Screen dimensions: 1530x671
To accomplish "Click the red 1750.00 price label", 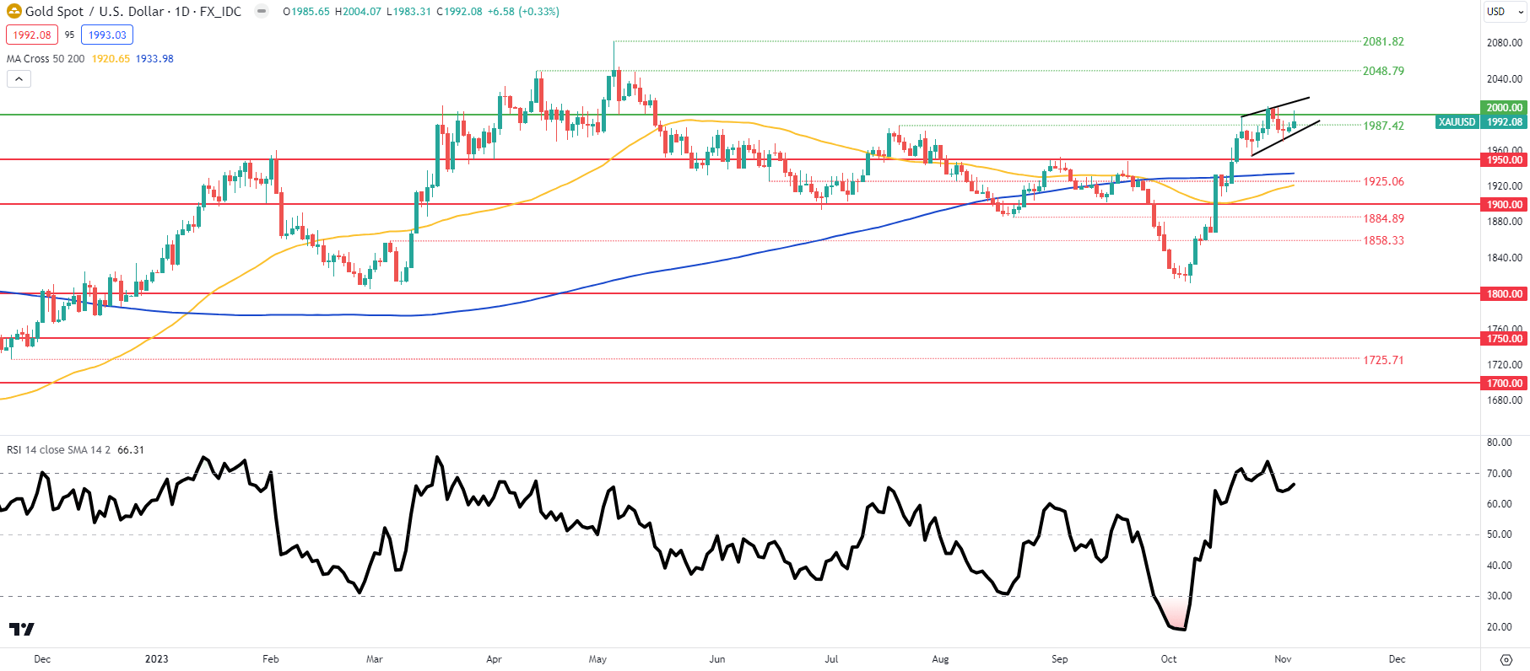I will 1504,339.
